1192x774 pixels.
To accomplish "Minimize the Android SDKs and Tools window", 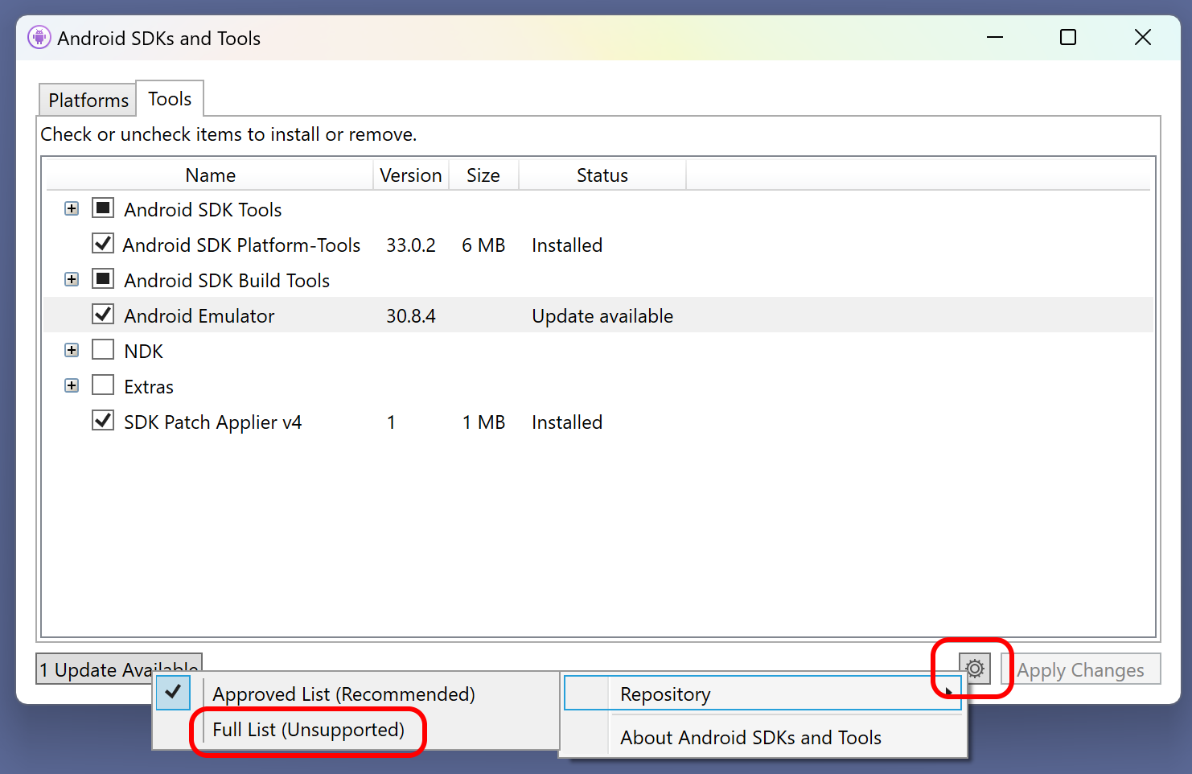I will click(995, 37).
